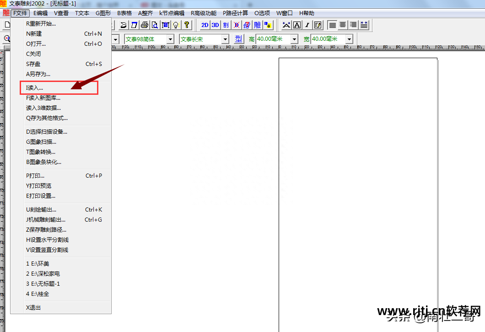Click the 割 cutting toolbar icon

coord(226,25)
